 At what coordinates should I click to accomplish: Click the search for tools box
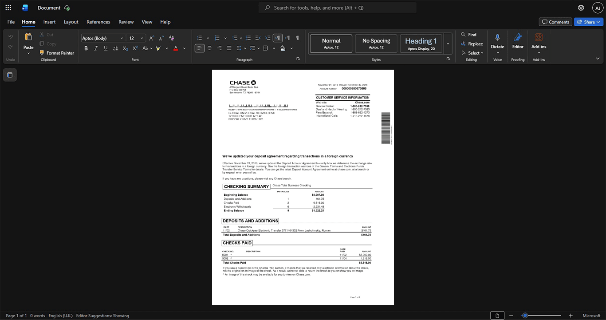click(x=338, y=8)
